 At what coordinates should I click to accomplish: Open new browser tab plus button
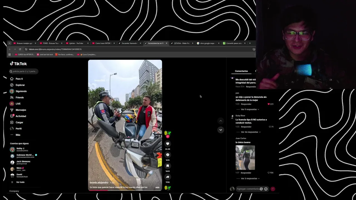pos(250,43)
